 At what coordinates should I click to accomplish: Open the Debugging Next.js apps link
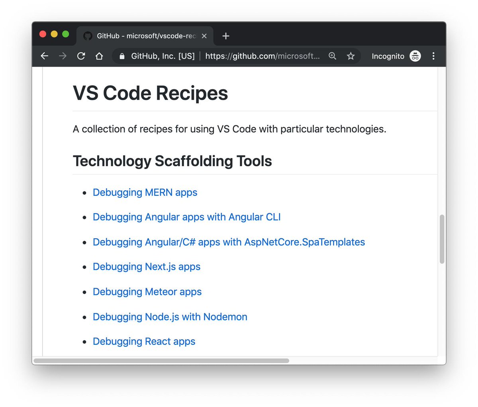point(146,267)
